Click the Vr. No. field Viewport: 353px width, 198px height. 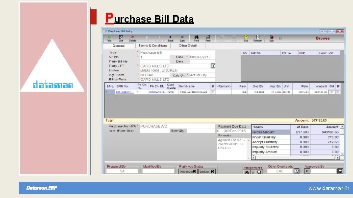coord(154,57)
